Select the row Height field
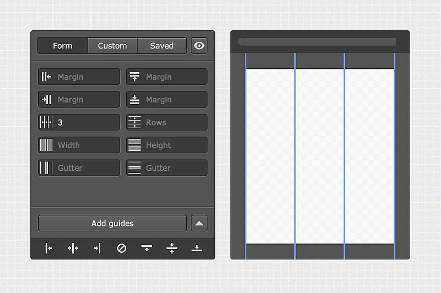The height and width of the screenshot is (293, 441). point(175,145)
